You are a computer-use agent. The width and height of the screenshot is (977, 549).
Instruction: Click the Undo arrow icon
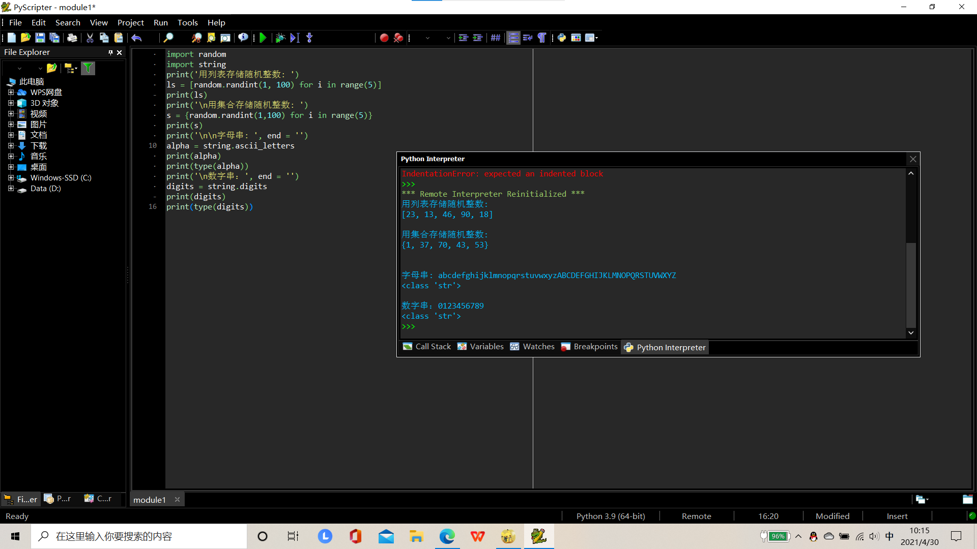[136, 38]
